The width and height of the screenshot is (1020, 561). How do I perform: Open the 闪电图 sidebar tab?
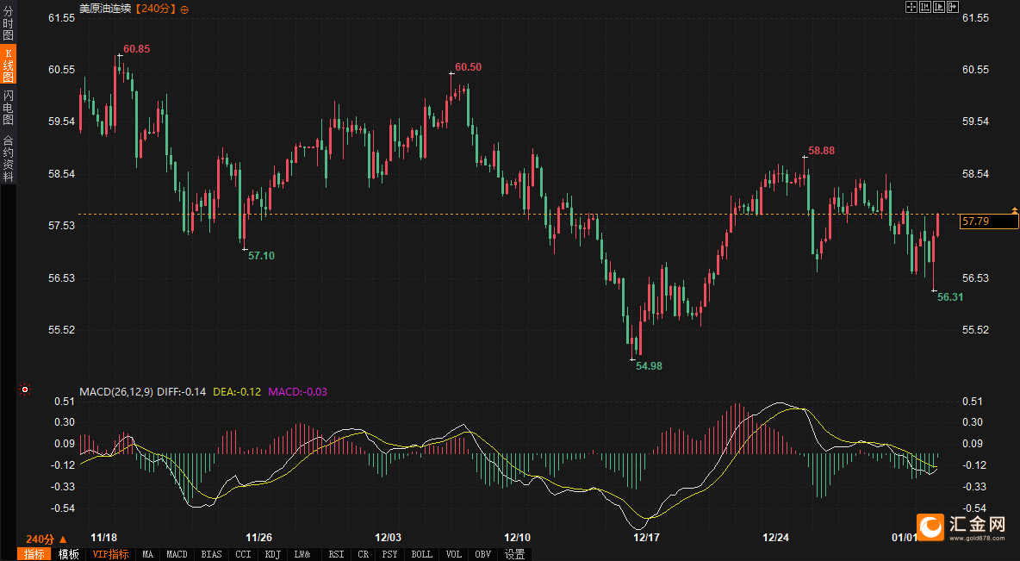[8, 107]
